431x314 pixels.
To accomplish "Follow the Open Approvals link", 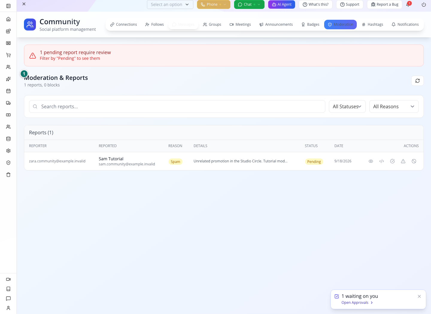I will tap(357, 303).
